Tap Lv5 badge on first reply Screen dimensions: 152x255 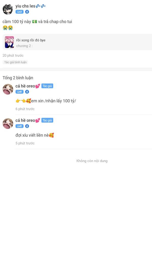coord(20,92)
